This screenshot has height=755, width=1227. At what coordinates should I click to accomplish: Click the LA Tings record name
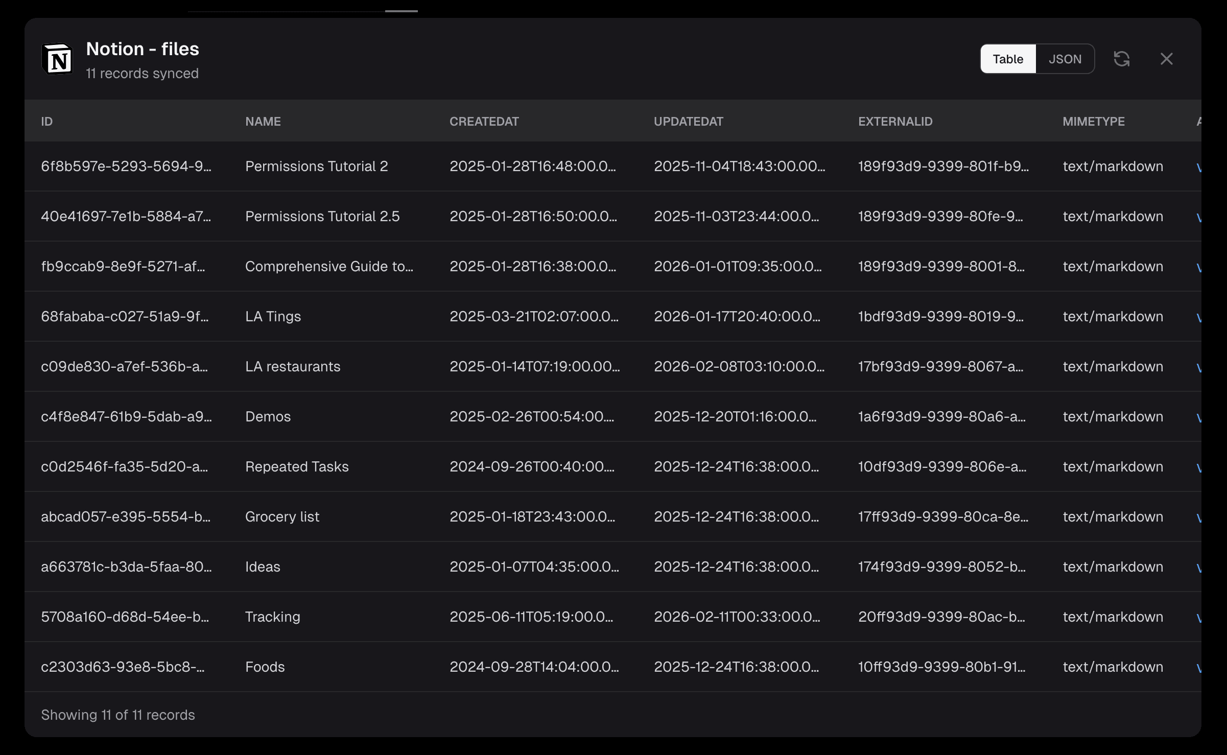(x=273, y=317)
